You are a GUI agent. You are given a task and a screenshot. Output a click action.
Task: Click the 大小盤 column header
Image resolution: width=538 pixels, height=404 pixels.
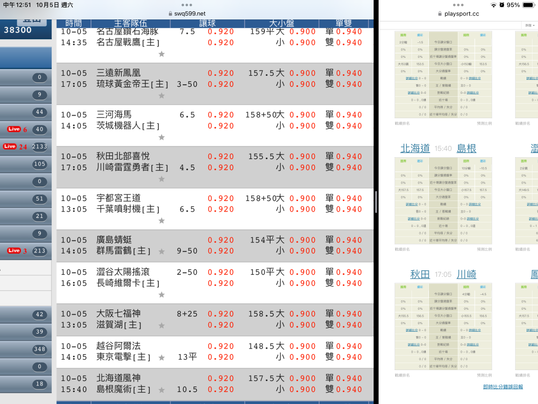point(281,23)
